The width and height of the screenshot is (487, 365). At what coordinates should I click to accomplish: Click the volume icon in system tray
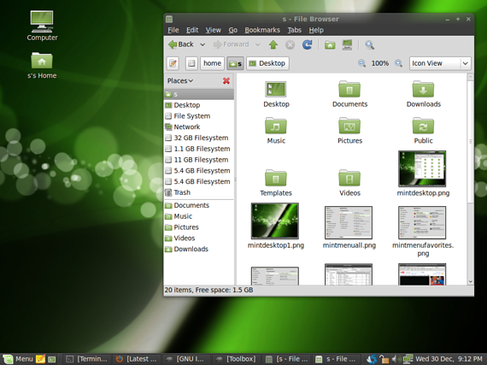click(x=396, y=359)
